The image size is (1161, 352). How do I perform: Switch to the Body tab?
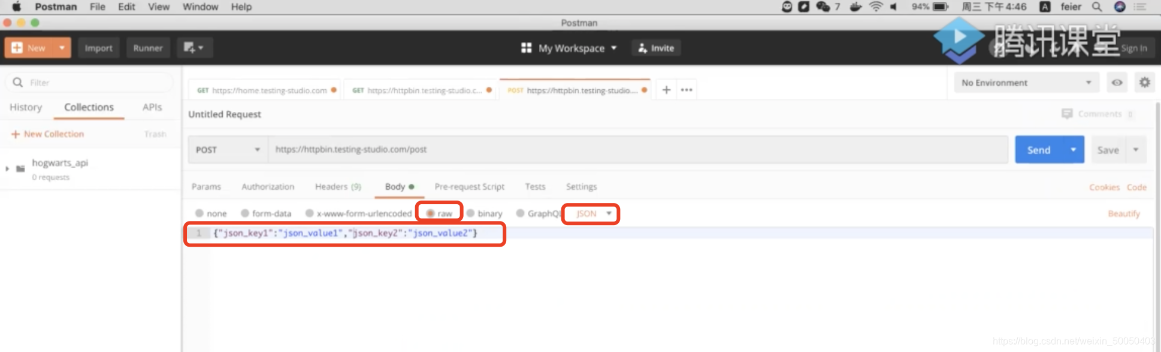tap(399, 187)
